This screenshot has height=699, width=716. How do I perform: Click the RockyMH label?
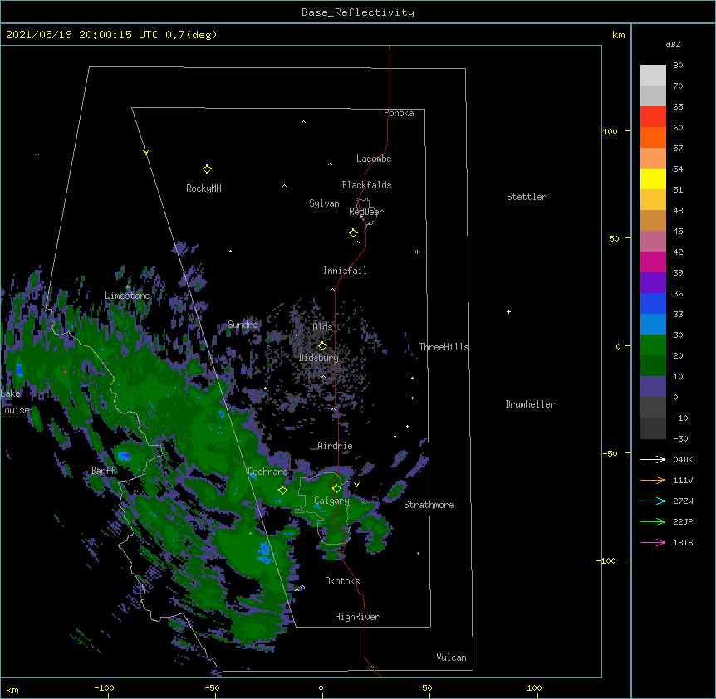point(204,188)
